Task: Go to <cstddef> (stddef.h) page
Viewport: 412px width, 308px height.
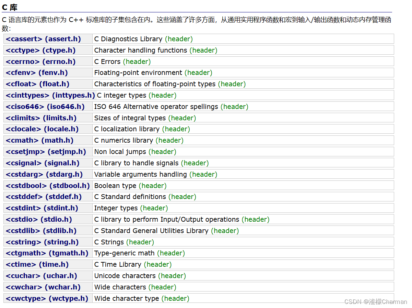Action: pyautogui.click(x=44, y=197)
